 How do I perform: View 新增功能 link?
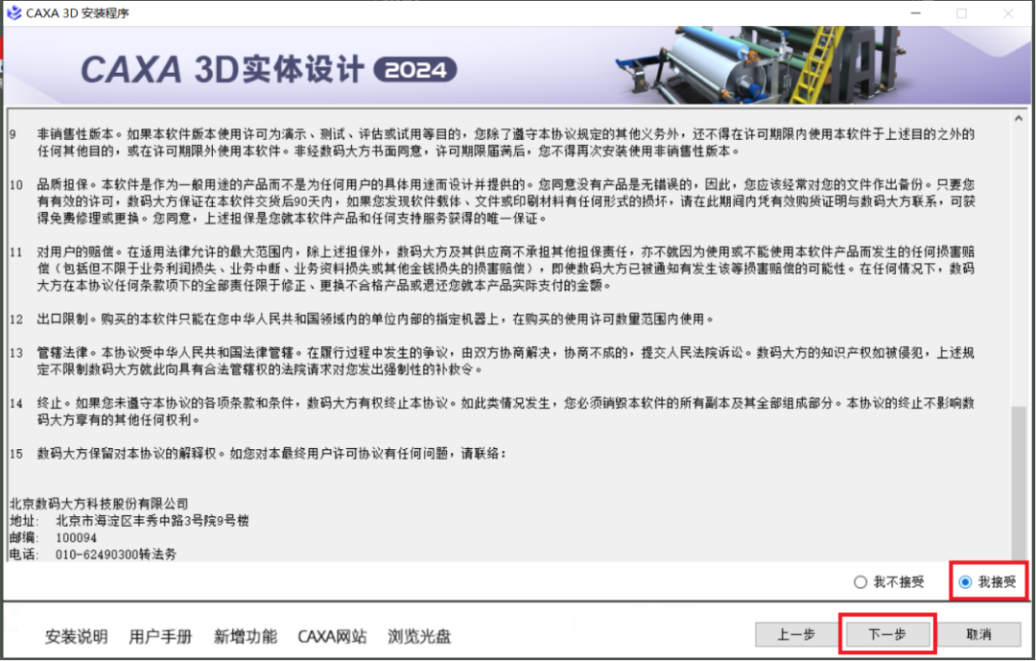pyautogui.click(x=246, y=637)
